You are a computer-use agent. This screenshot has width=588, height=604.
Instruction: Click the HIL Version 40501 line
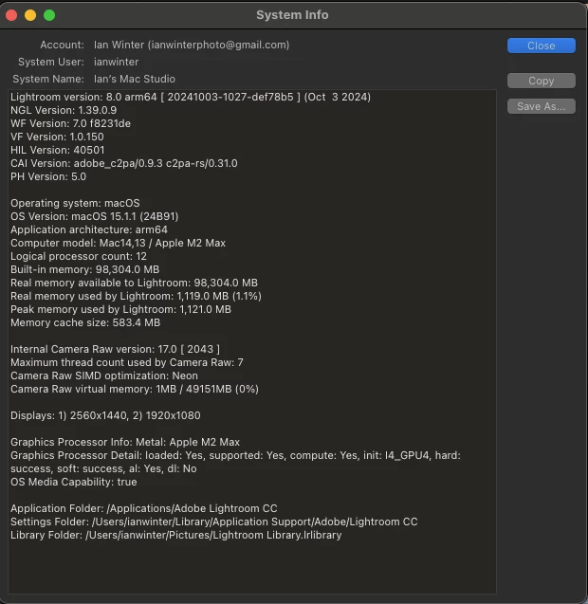(58, 150)
